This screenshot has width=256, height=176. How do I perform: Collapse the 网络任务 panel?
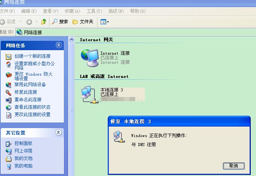click(x=59, y=45)
